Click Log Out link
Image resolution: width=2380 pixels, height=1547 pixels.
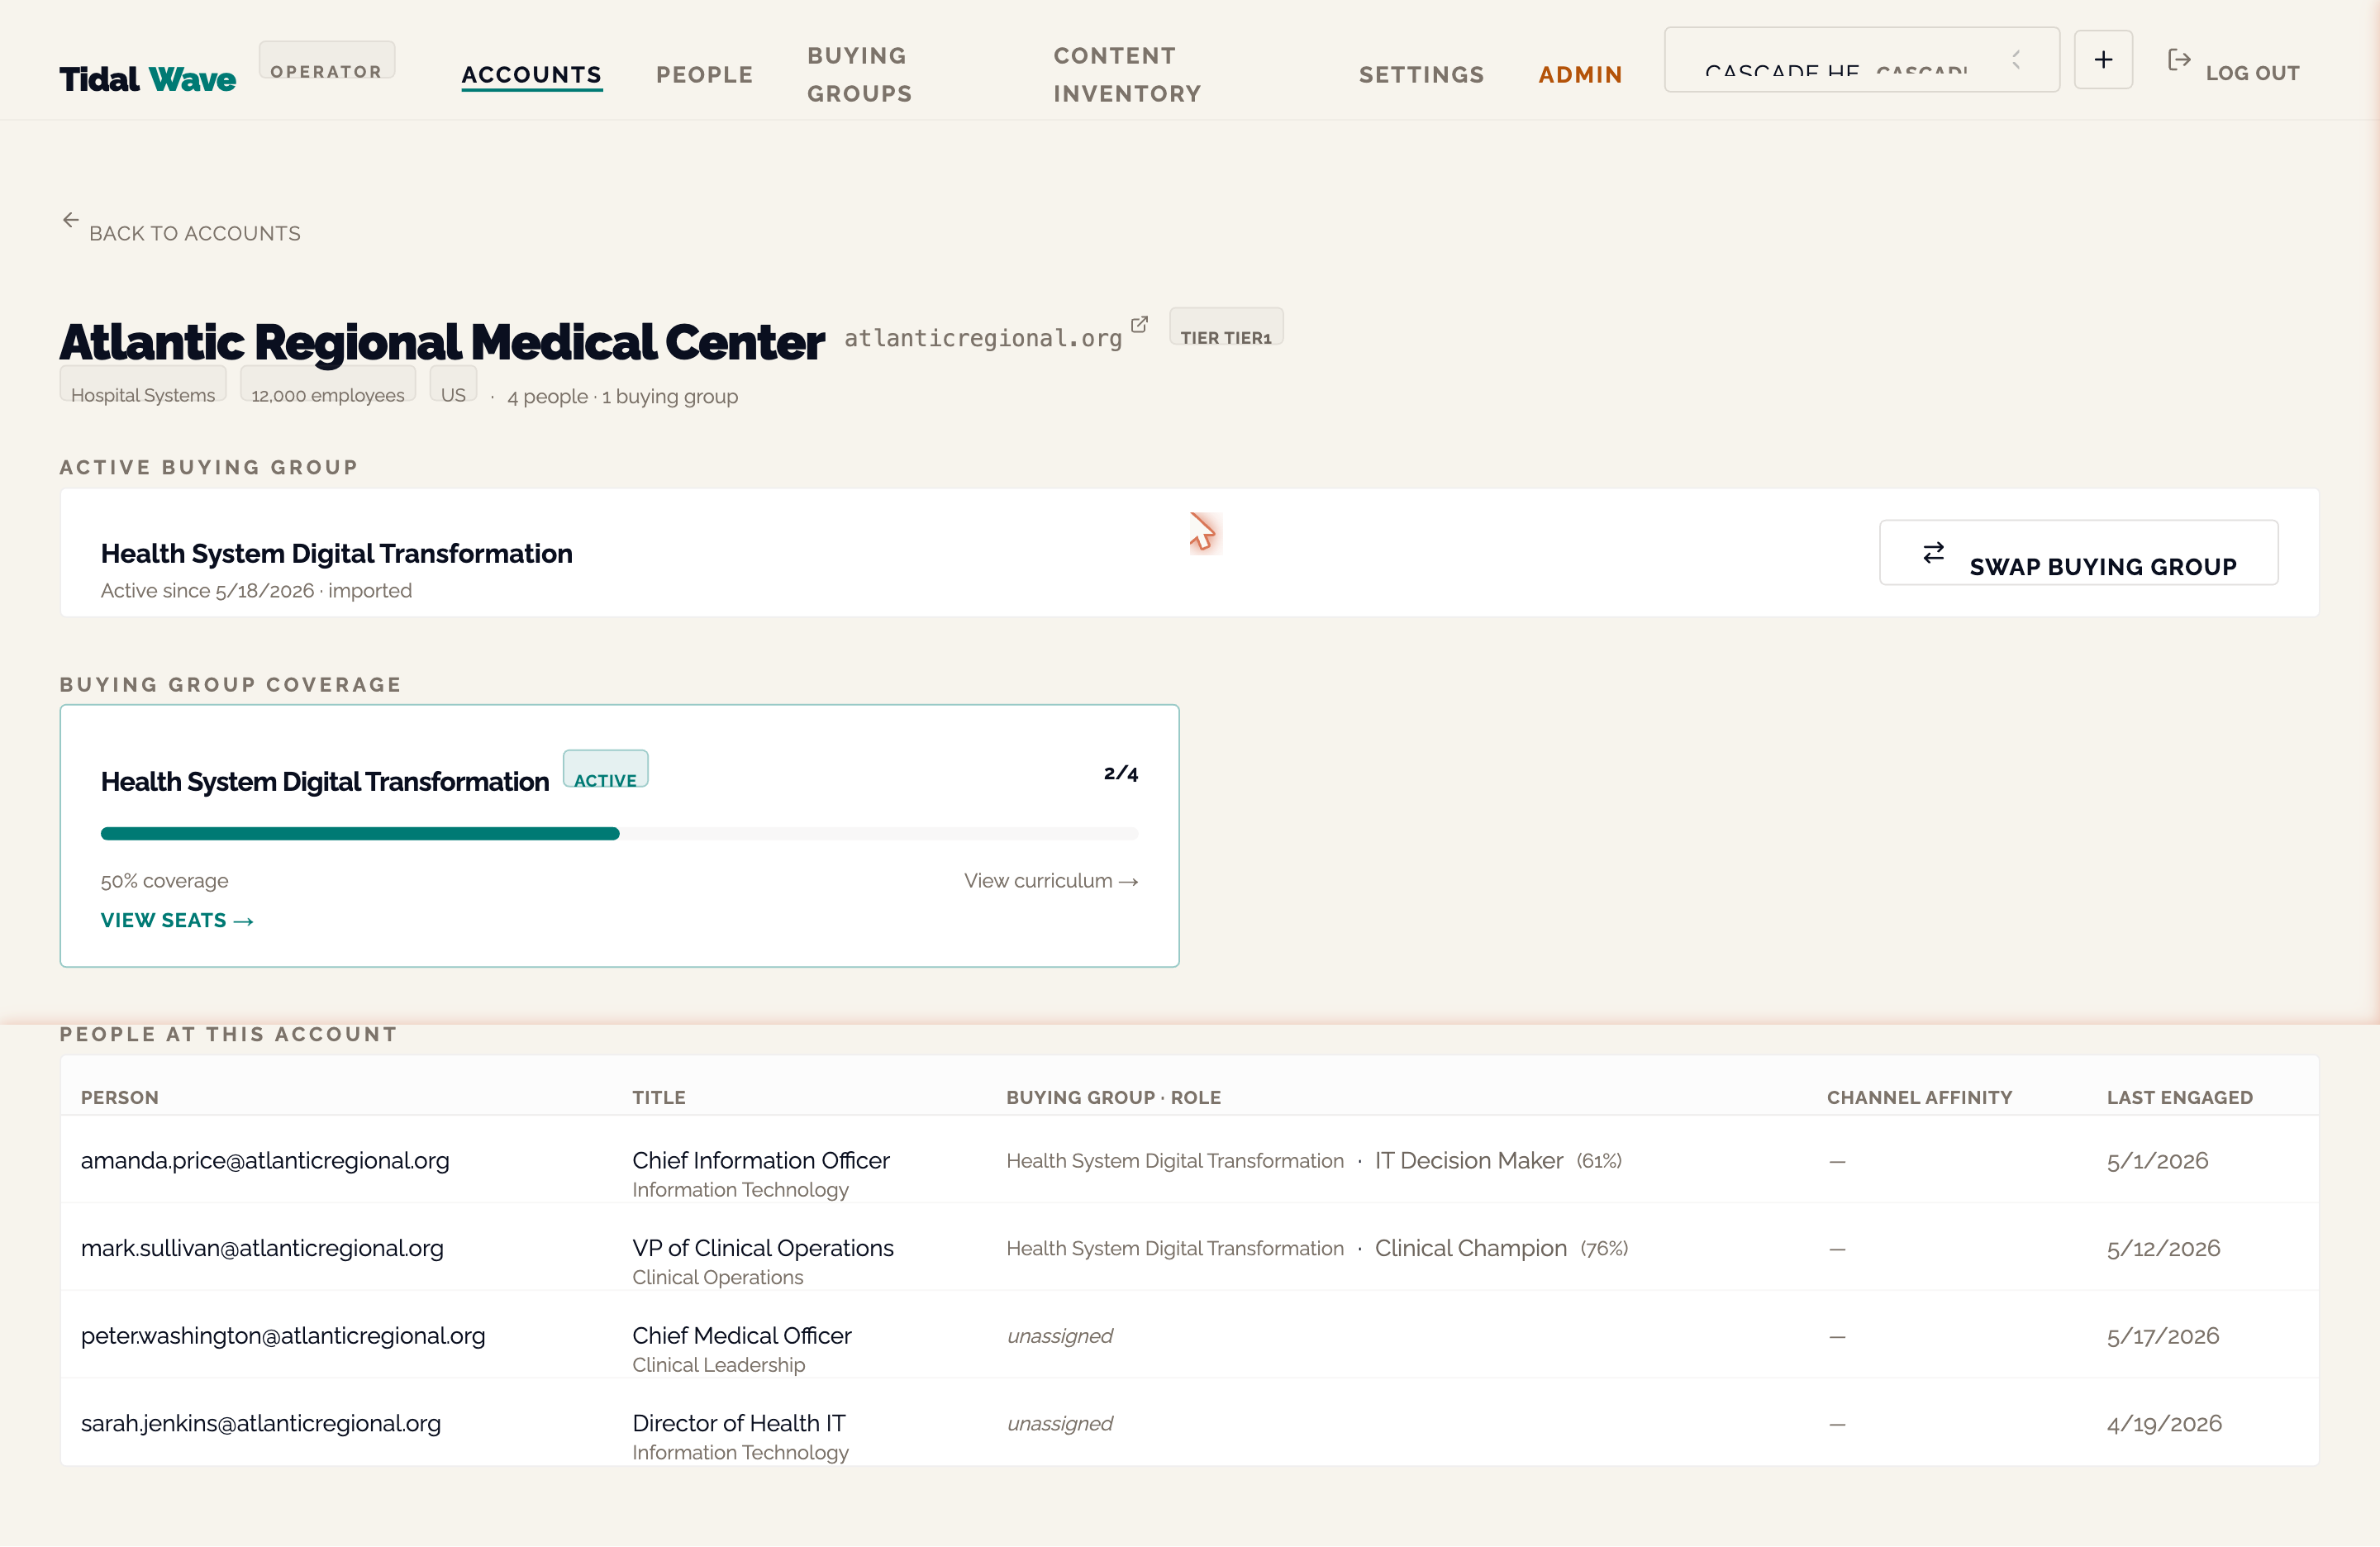coord(2252,73)
